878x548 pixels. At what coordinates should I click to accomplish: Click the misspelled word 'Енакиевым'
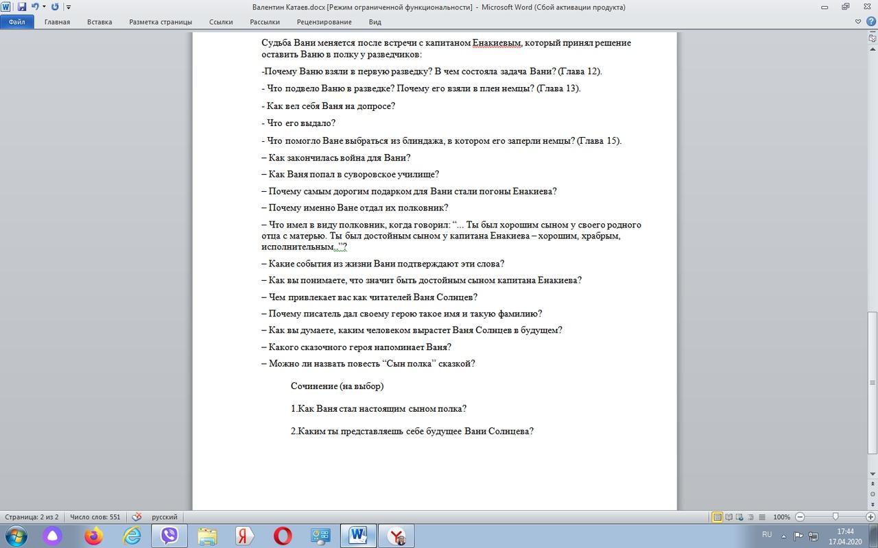[497, 42]
